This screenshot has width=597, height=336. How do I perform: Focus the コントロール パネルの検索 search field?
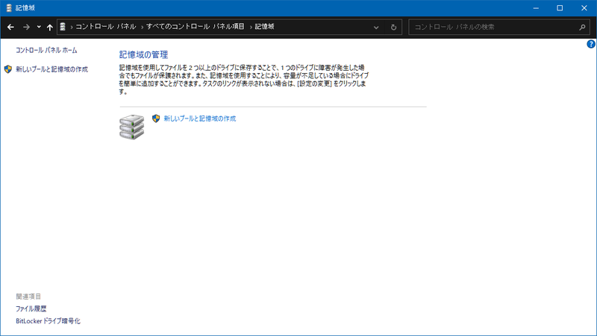(493, 27)
